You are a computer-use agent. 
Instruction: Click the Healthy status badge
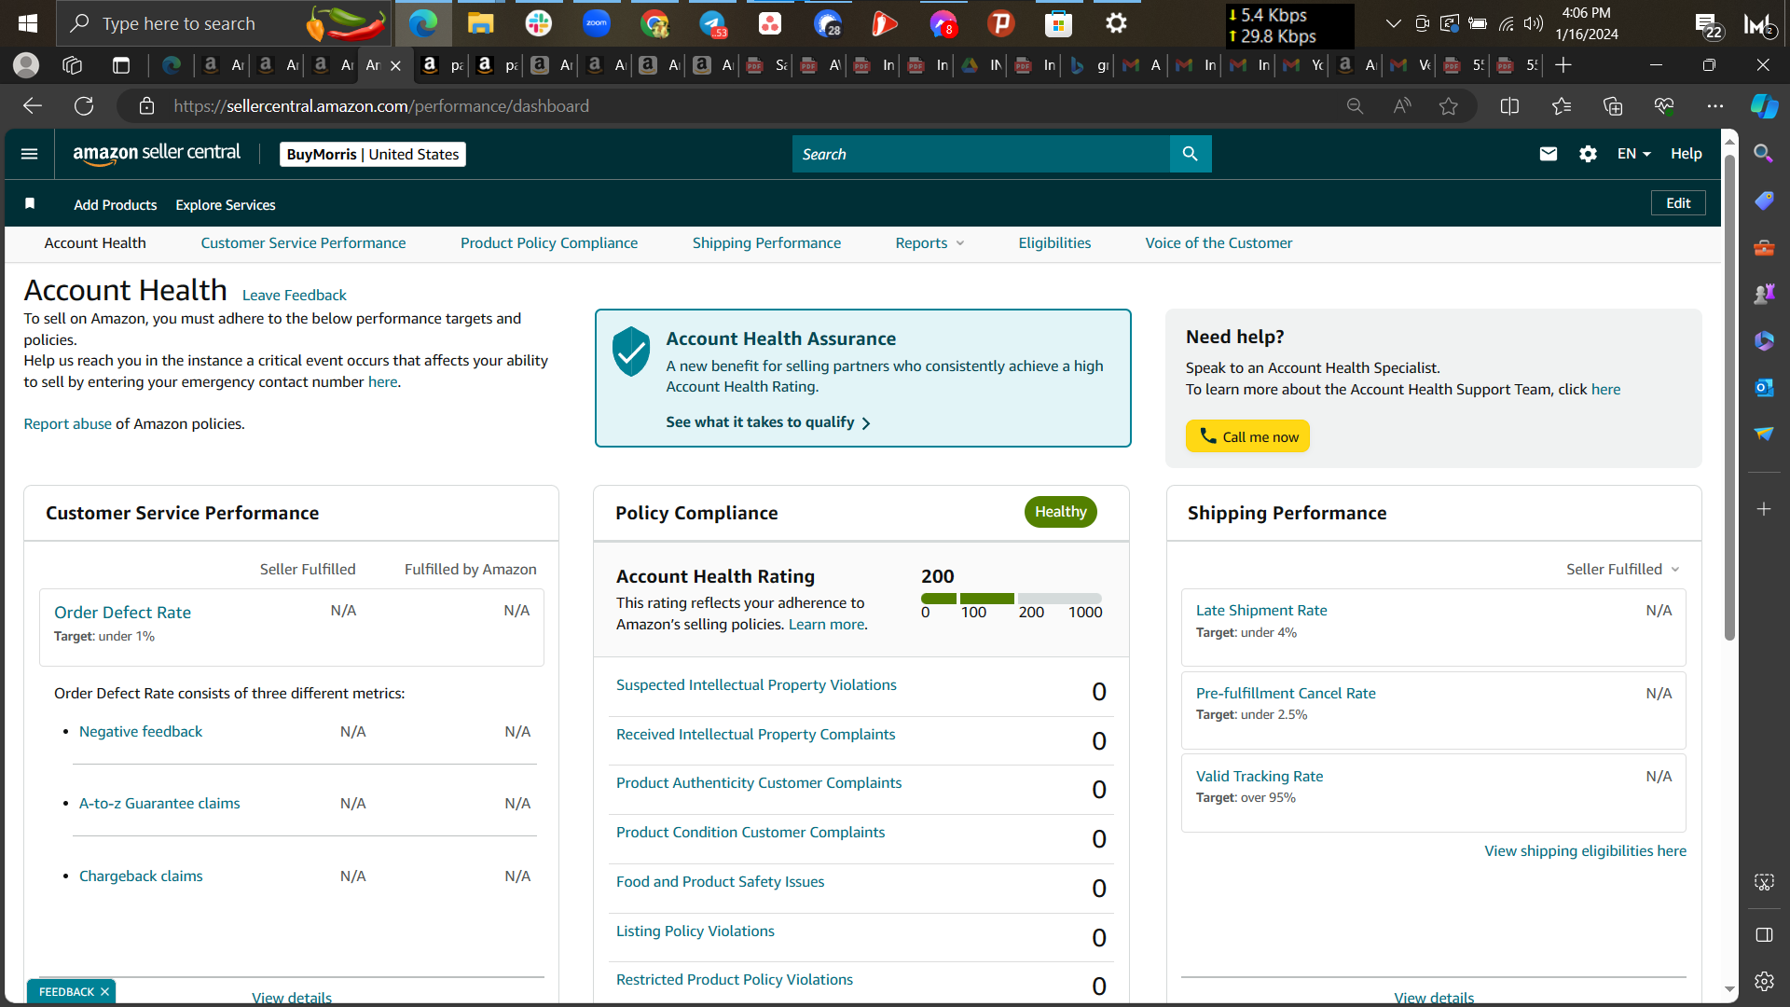tap(1061, 512)
